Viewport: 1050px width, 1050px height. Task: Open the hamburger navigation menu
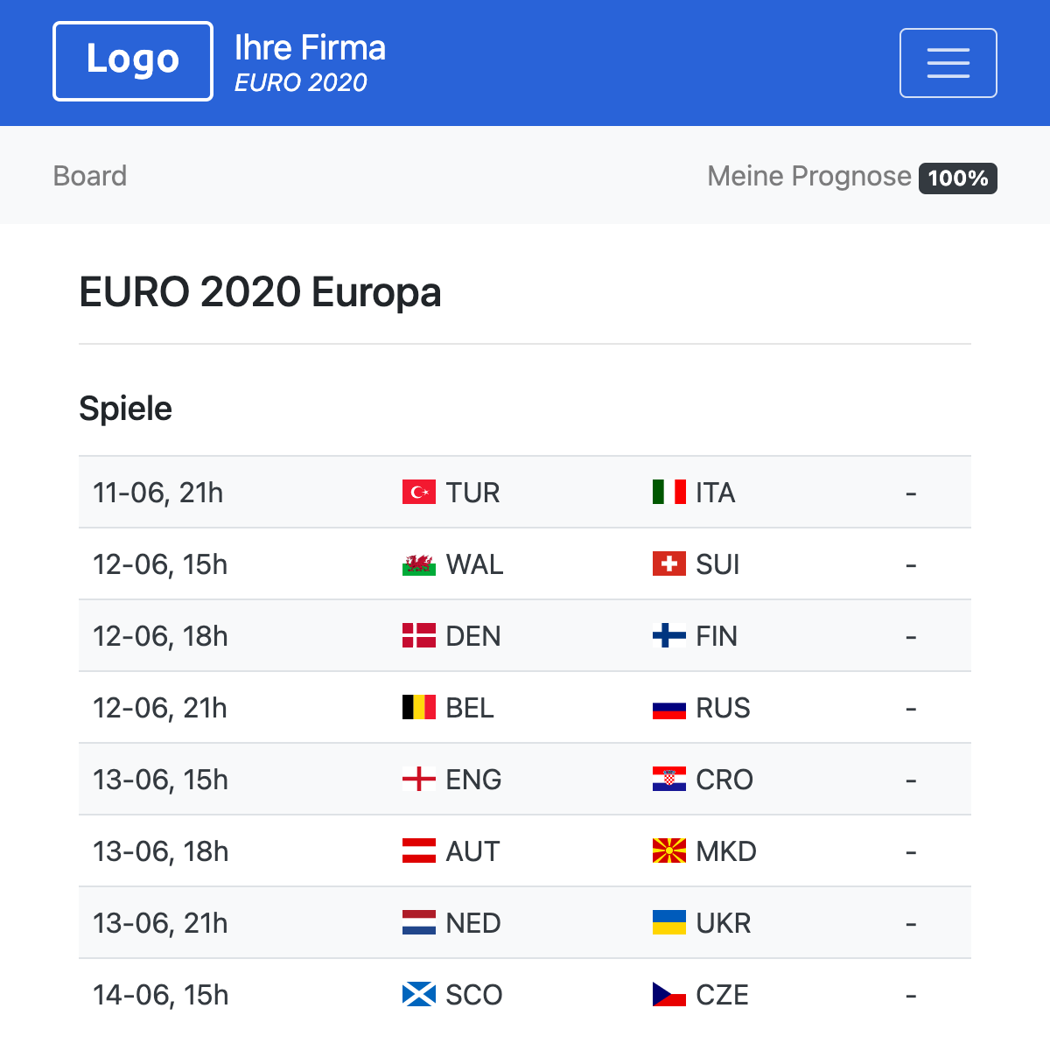948,62
